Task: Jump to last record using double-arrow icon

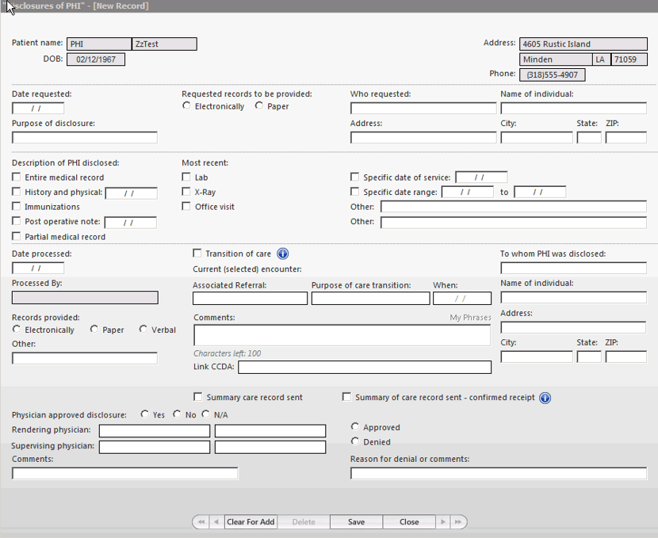Action: 458,522
